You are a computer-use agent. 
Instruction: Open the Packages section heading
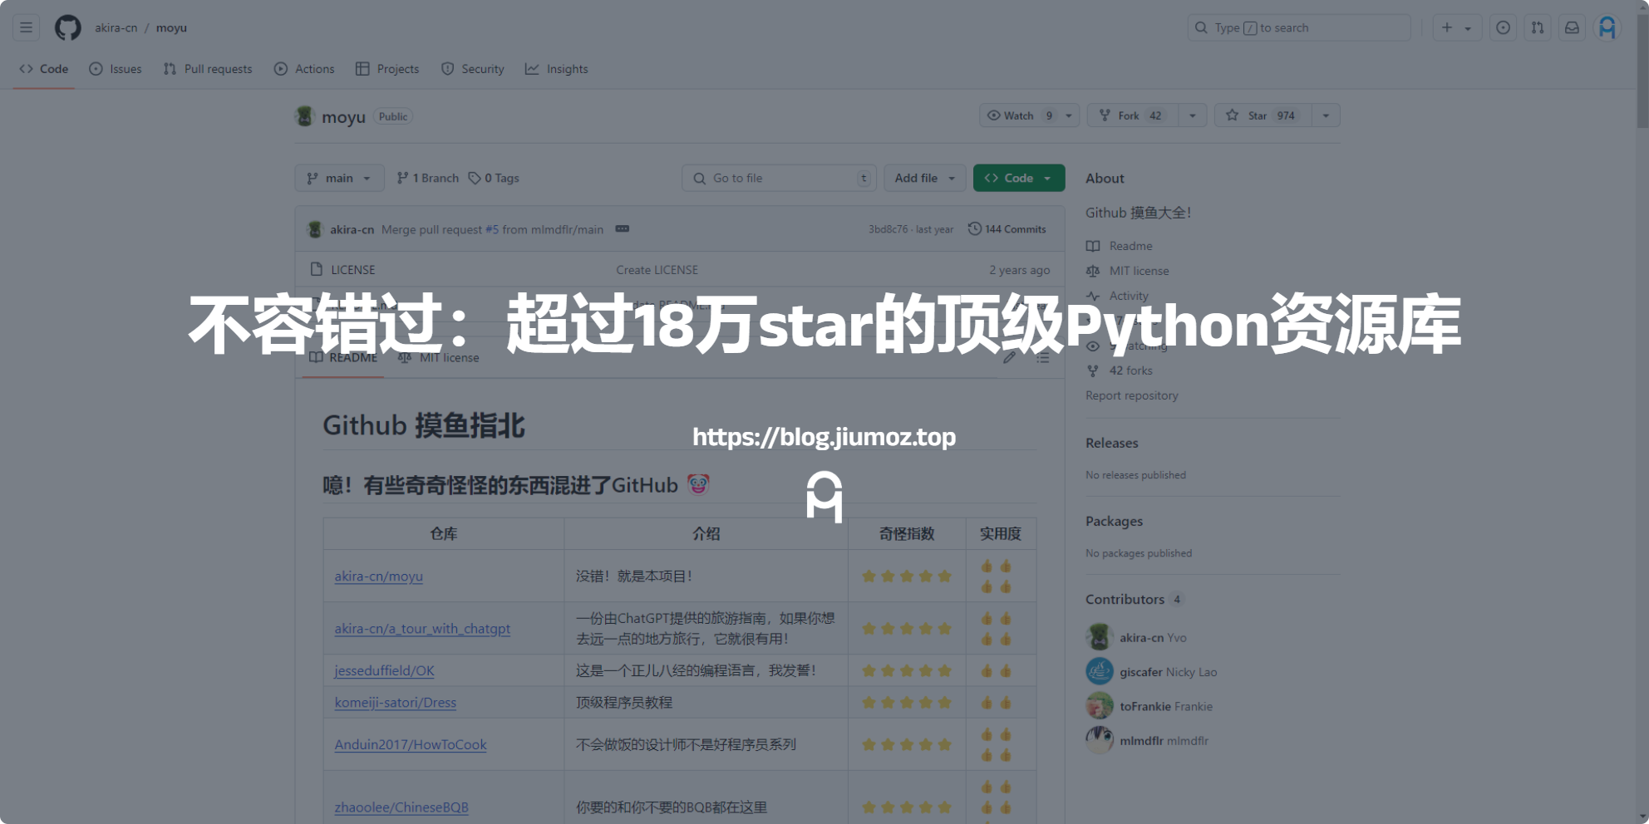tap(1114, 521)
